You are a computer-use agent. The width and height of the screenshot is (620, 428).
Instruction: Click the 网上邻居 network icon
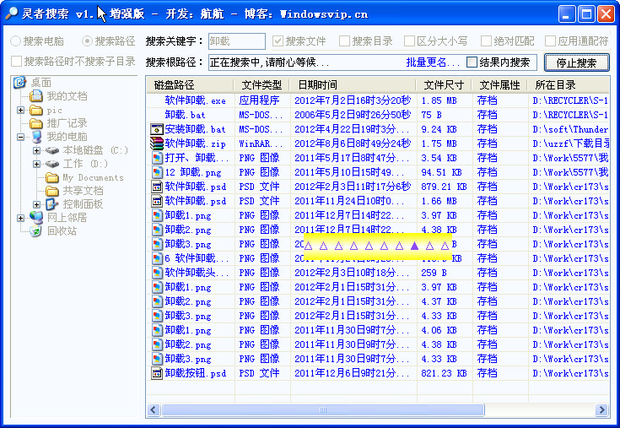[x=36, y=217]
